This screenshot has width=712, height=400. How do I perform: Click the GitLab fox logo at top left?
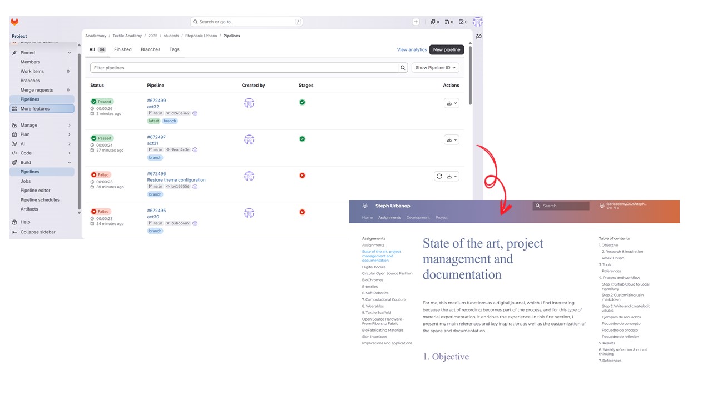pyautogui.click(x=14, y=22)
